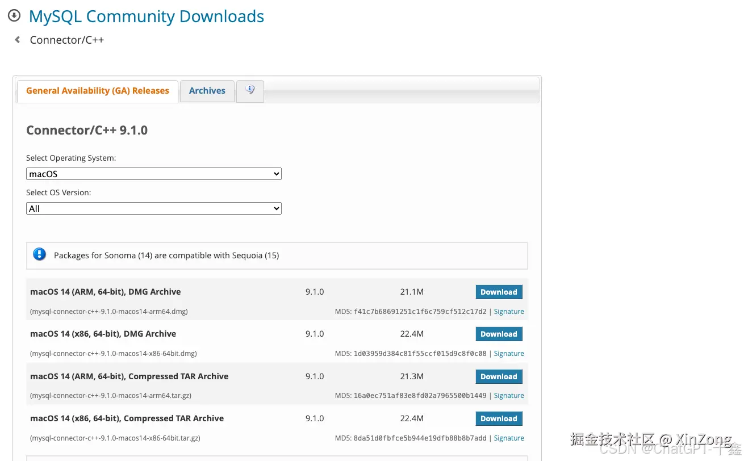
Task: Click the 'macOS 14 (x86, 64-bit), DMG Archive' title
Action: 103,334
